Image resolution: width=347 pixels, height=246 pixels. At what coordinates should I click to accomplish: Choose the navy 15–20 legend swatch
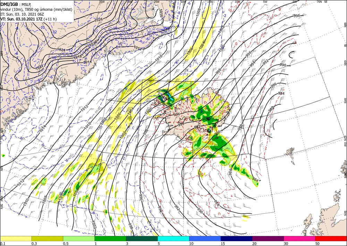click(237, 238)
